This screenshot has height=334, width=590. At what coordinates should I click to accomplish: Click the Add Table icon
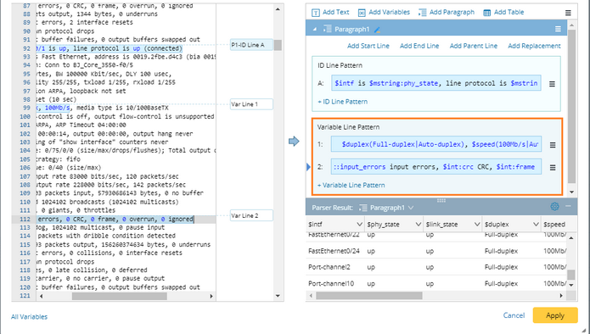pyautogui.click(x=487, y=13)
